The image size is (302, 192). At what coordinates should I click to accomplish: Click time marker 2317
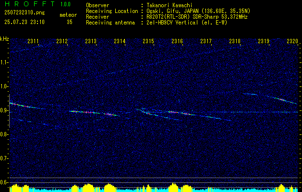[206, 41]
